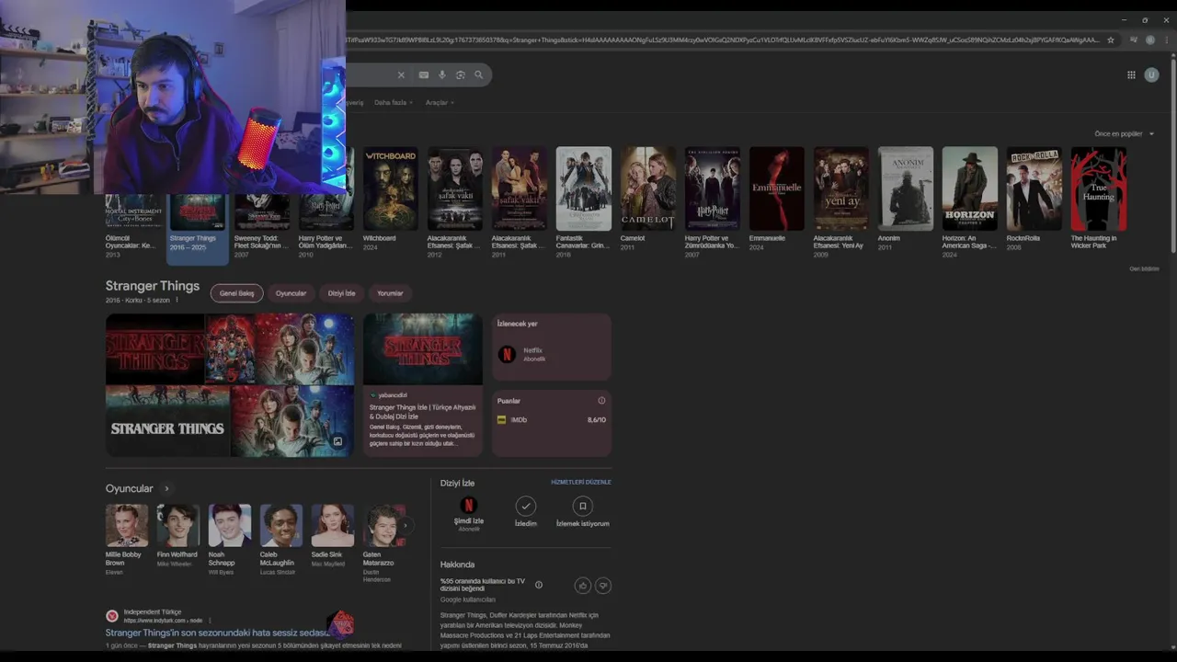Screen dimensions: 1177x662
Task: Open Noah Schnapp cast photo
Action: coord(230,525)
